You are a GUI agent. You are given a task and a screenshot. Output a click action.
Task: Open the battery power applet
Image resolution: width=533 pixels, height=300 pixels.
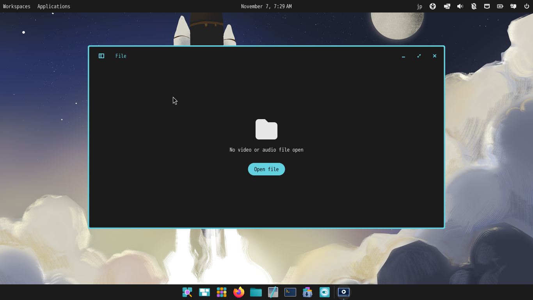pos(500,6)
